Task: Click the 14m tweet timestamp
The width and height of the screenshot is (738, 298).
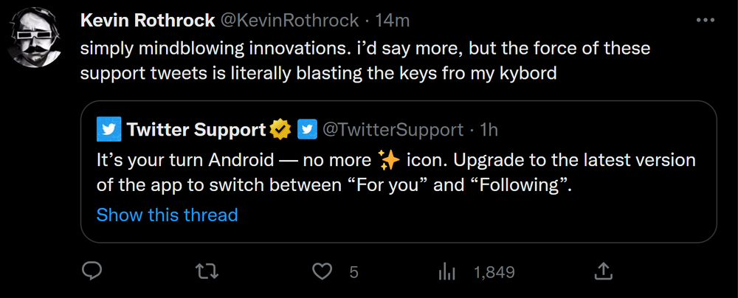Action: pos(393,20)
